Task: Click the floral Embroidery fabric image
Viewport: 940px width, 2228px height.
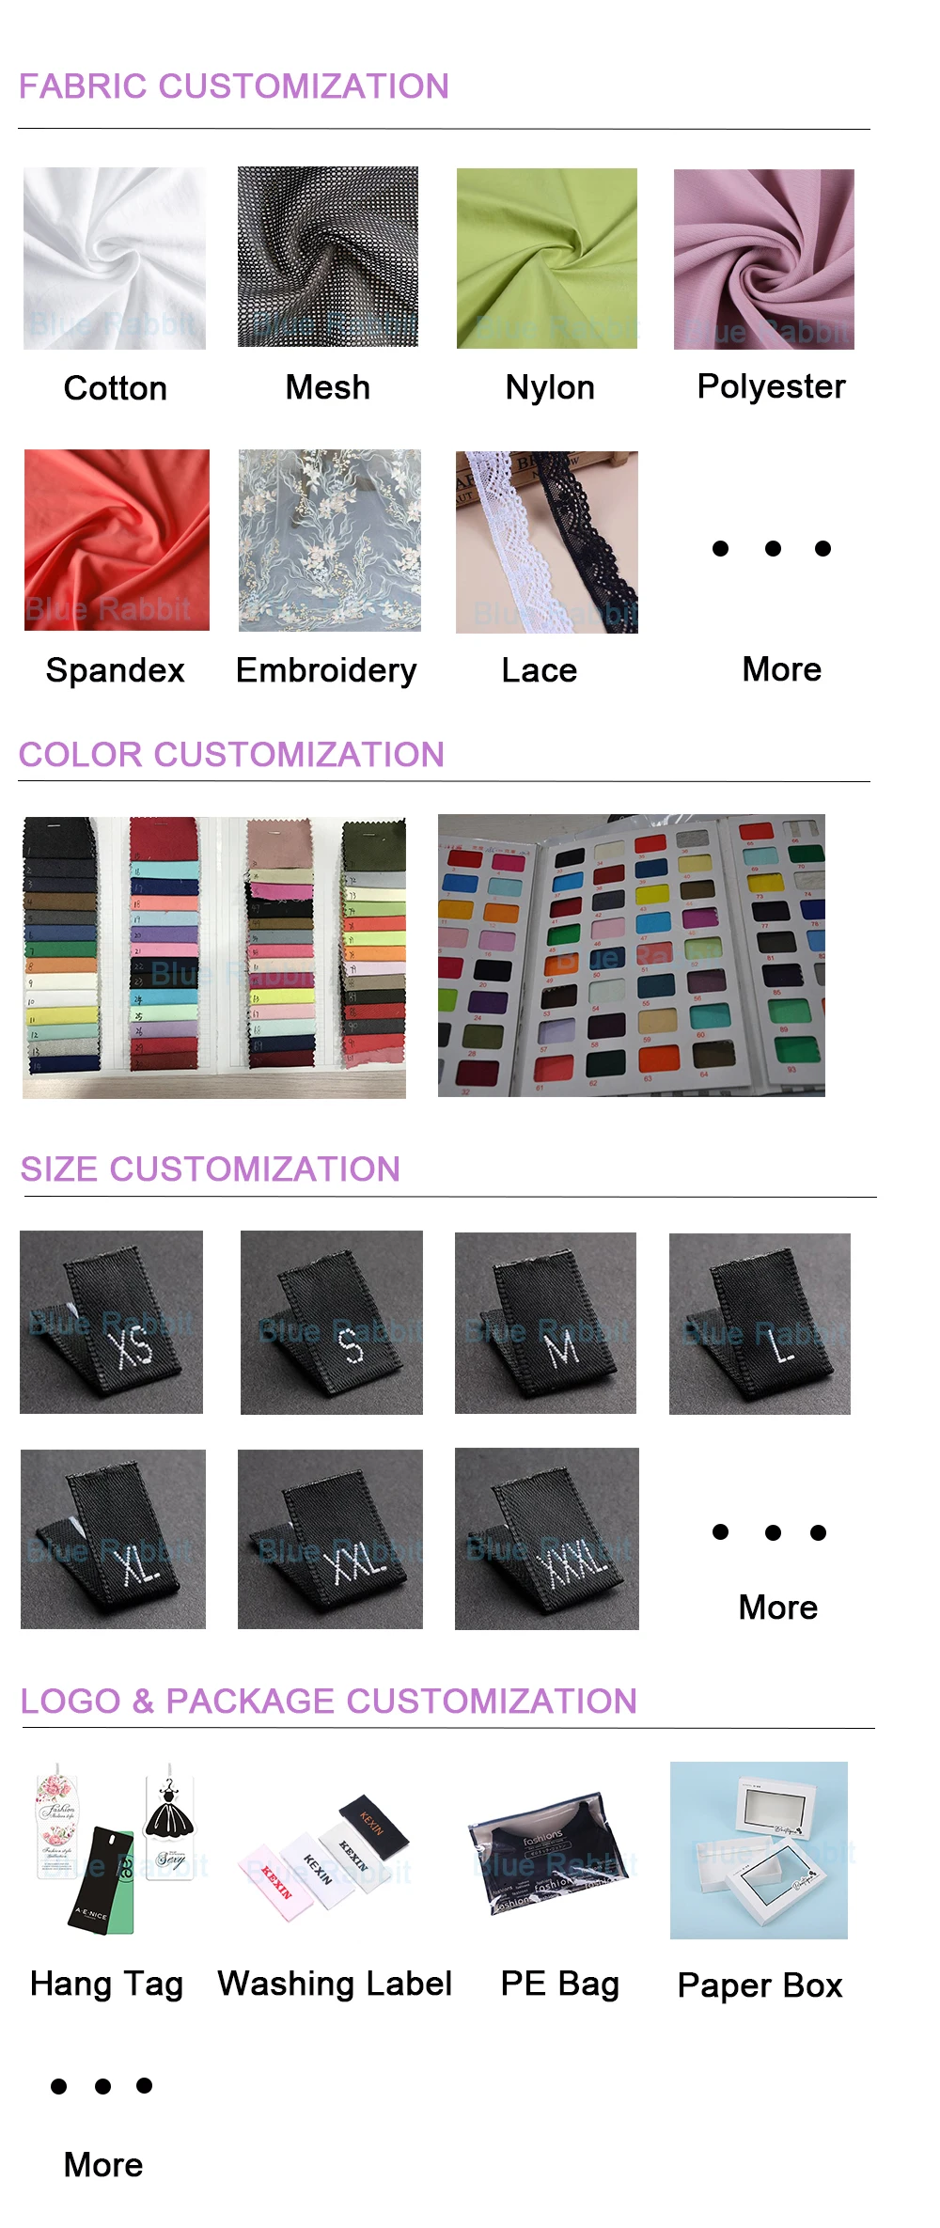Action: click(x=330, y=541)
